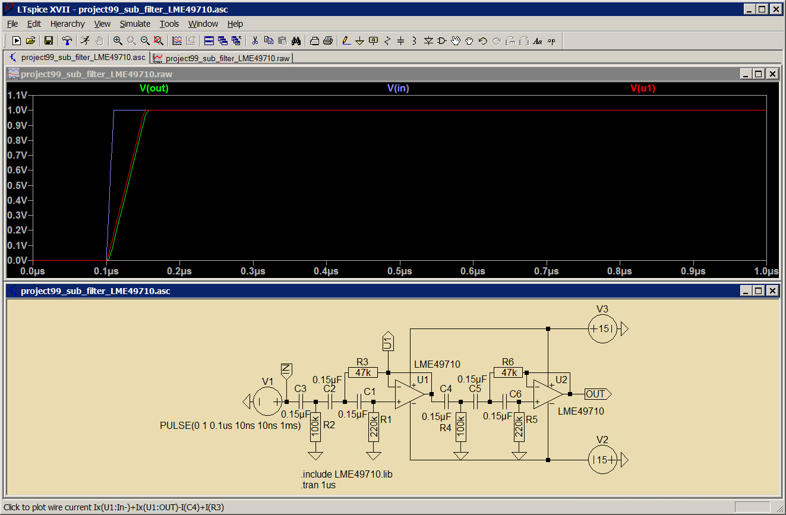Copy selection with the copy icon
This screenshot has width=786, height=515.
click(269, 40)
